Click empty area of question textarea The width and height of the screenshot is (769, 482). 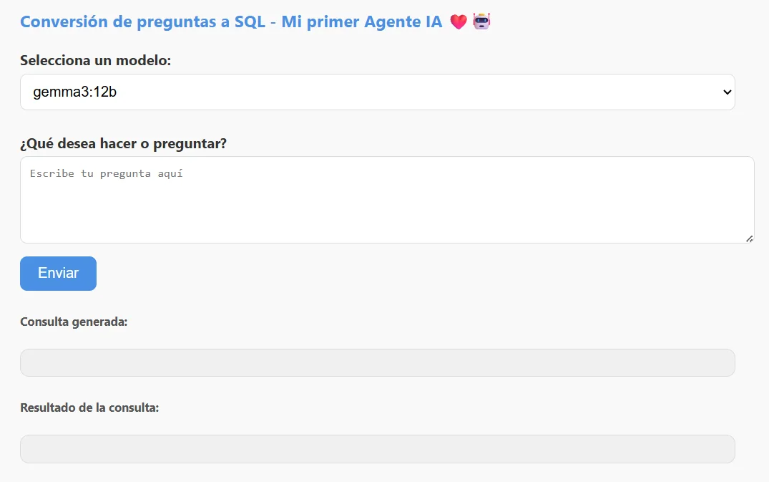coord(387,211)
